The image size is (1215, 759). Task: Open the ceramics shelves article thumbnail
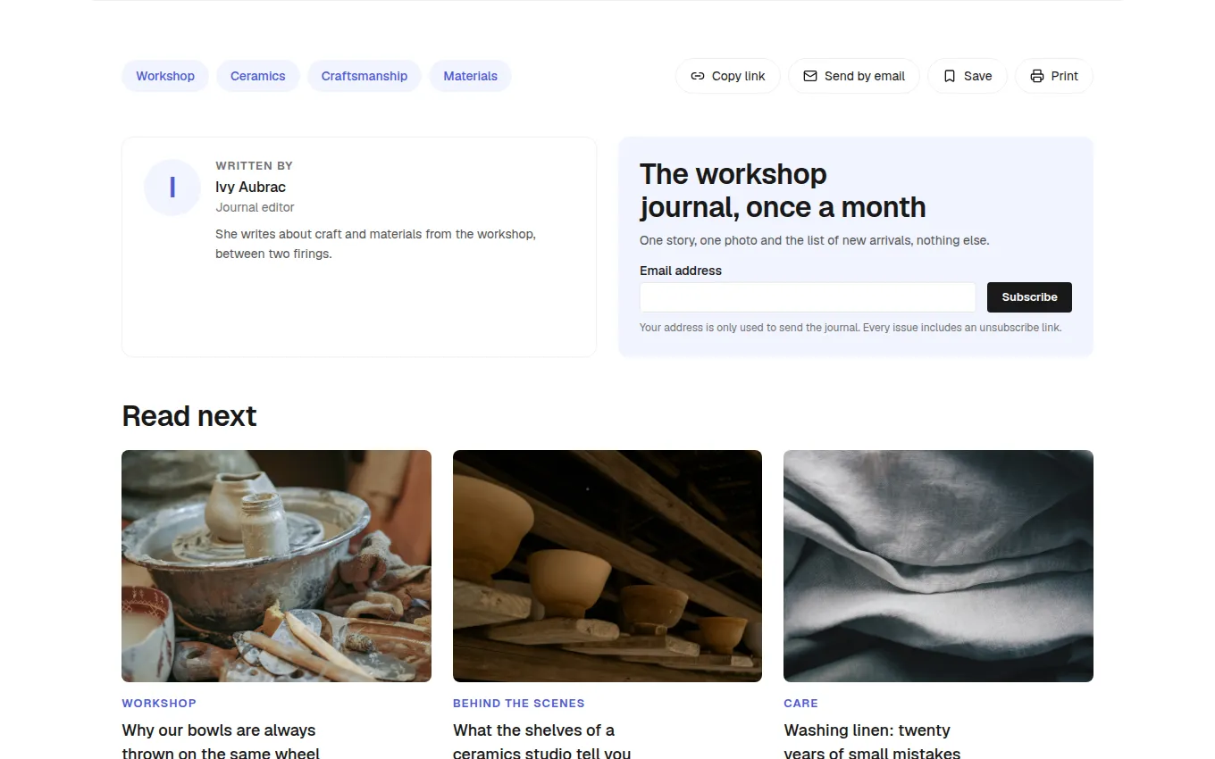tap(607, 566)
